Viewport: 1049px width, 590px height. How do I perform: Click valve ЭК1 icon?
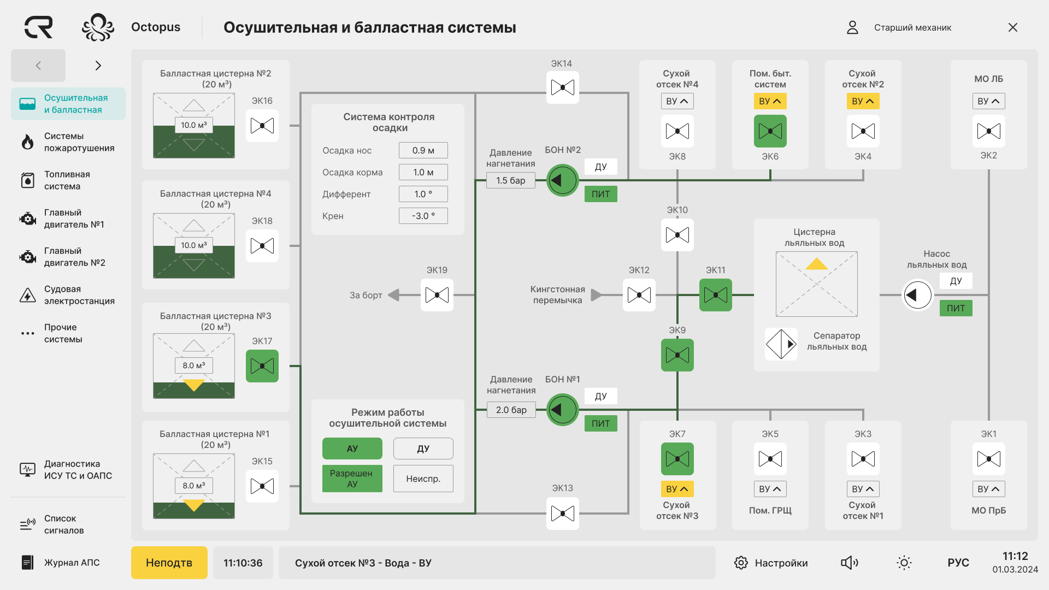989,459
